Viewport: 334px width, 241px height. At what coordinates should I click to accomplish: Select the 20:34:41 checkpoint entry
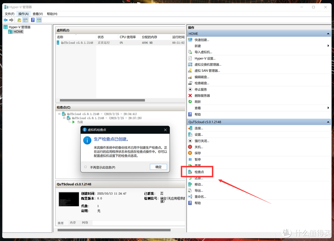pyautogui.click(x=102, y=114)
